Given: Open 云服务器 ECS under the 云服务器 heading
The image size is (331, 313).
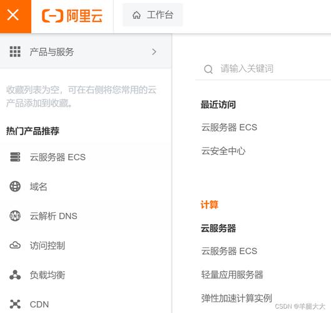Looking at the screenshot, I should [229, 251].
